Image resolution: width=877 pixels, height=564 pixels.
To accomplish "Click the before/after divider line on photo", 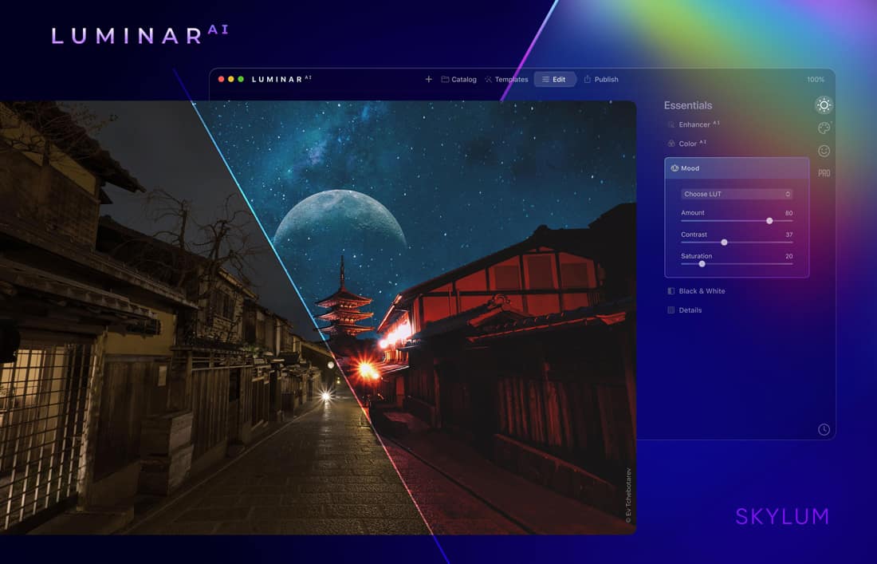I will [x=313, y=319].
